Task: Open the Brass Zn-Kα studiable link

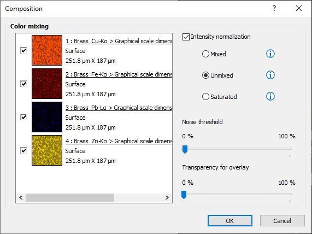Action: (x=119, y=141)
